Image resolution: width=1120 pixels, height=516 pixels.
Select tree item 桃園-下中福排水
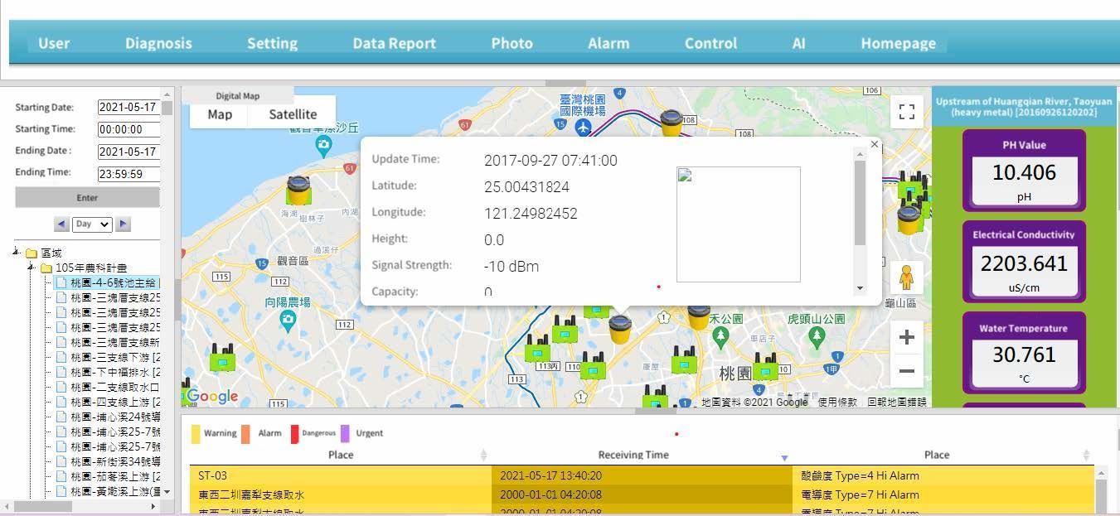[115, 373]
